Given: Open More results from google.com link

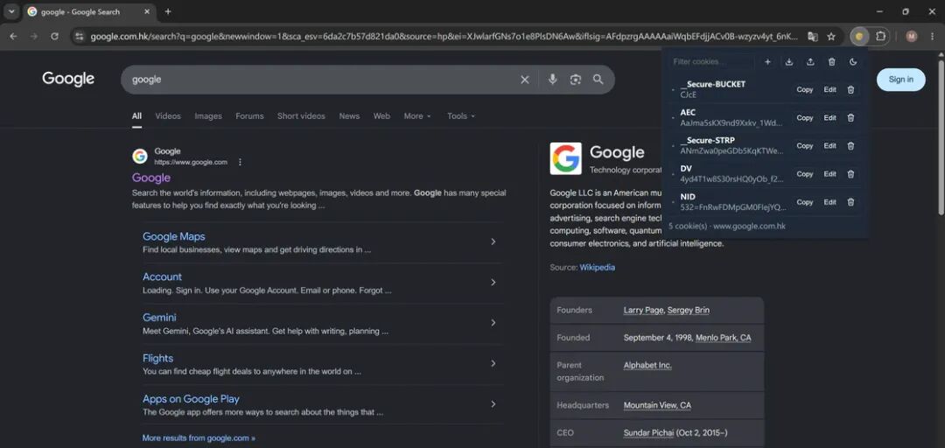Looking at the screenshot, I should (x=199, y=437).
